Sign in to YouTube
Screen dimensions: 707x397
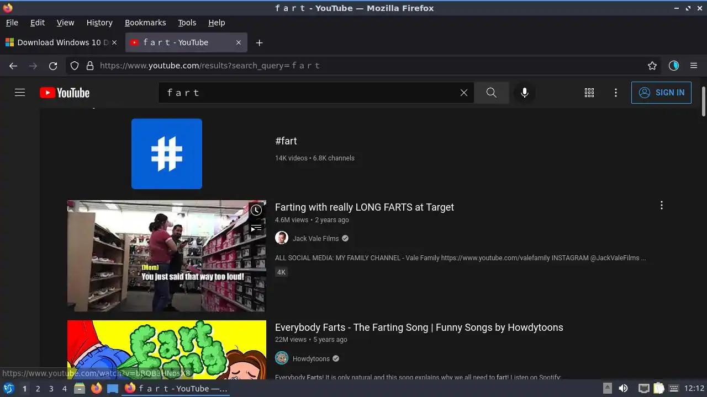[661, 93]
